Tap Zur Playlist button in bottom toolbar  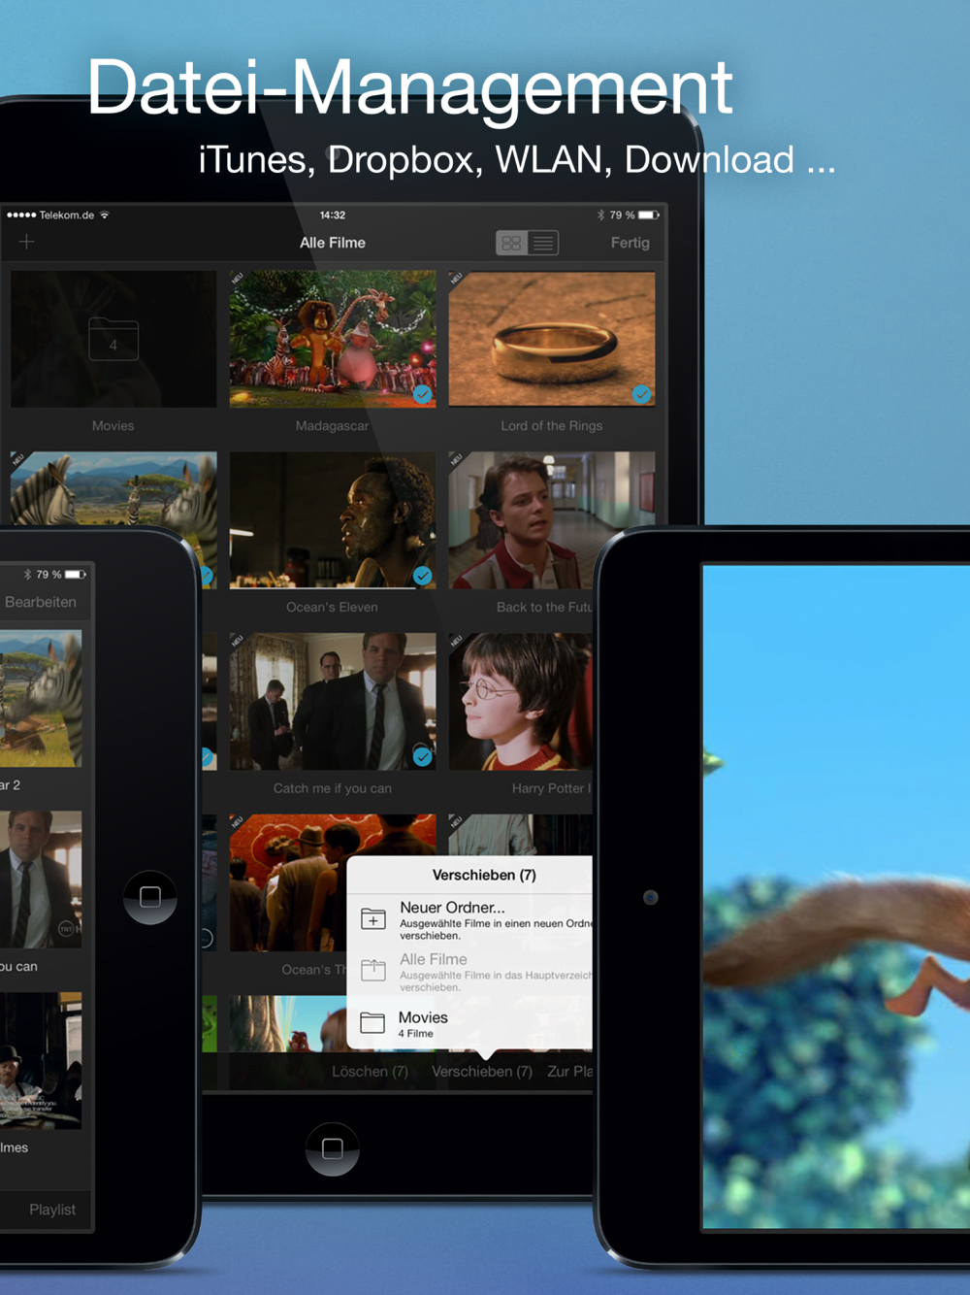(569, 1071)
